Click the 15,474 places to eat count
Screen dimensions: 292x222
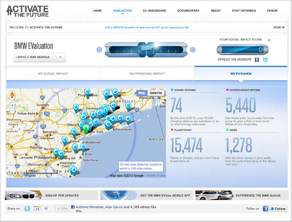(186, 145)
